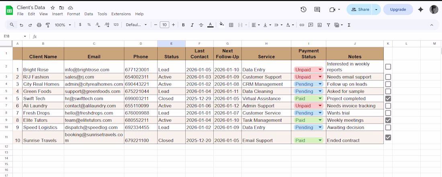Image resolution: width=442 pixels, height=177 pixels.
Task: Open the comments panel icon
Action: click(317, 10)
